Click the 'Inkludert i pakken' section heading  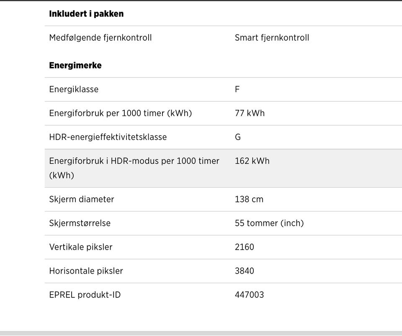tap(86, 14)
